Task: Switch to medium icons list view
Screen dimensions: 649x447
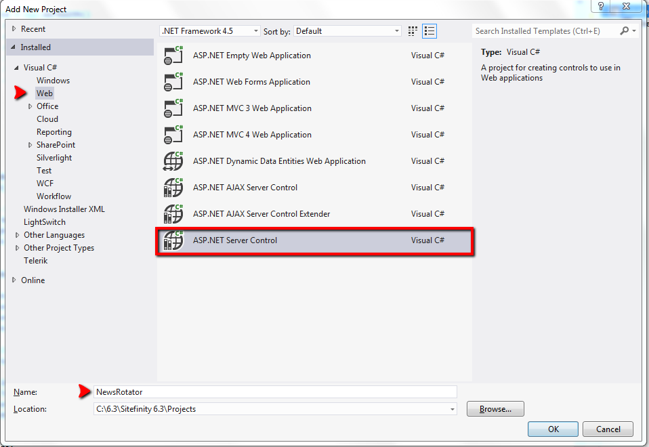Action: pos(430,31)
